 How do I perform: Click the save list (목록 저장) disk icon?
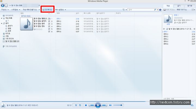point(164,10)
